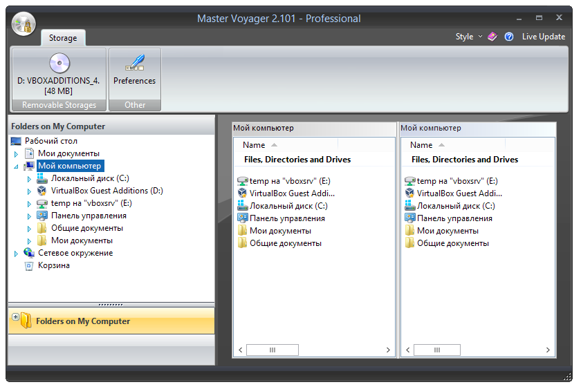The width and height of the screenshot is (581, 389).
Task: Collapse the Мой компьютер tree node
Action: 16,167
